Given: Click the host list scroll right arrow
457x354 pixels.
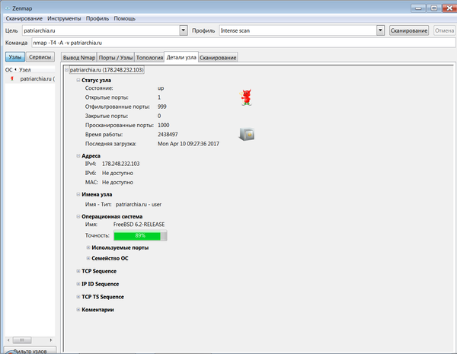Looking at the screenshot, I should pos(51,340).
